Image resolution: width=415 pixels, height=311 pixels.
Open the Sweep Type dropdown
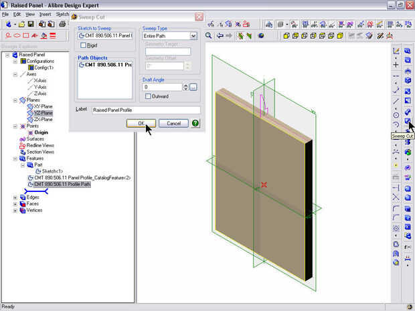pyautogui.click(x=193, y=35)
